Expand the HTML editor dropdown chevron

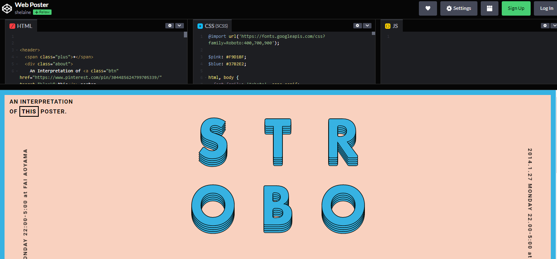[179, 25]
